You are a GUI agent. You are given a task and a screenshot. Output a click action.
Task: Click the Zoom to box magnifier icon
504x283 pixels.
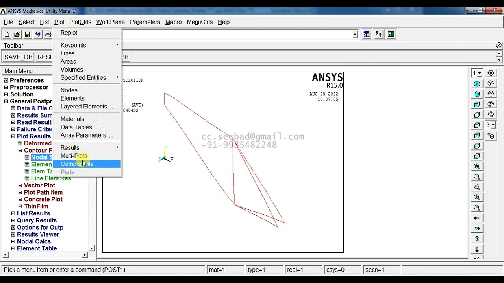click(x=477, y=177)
